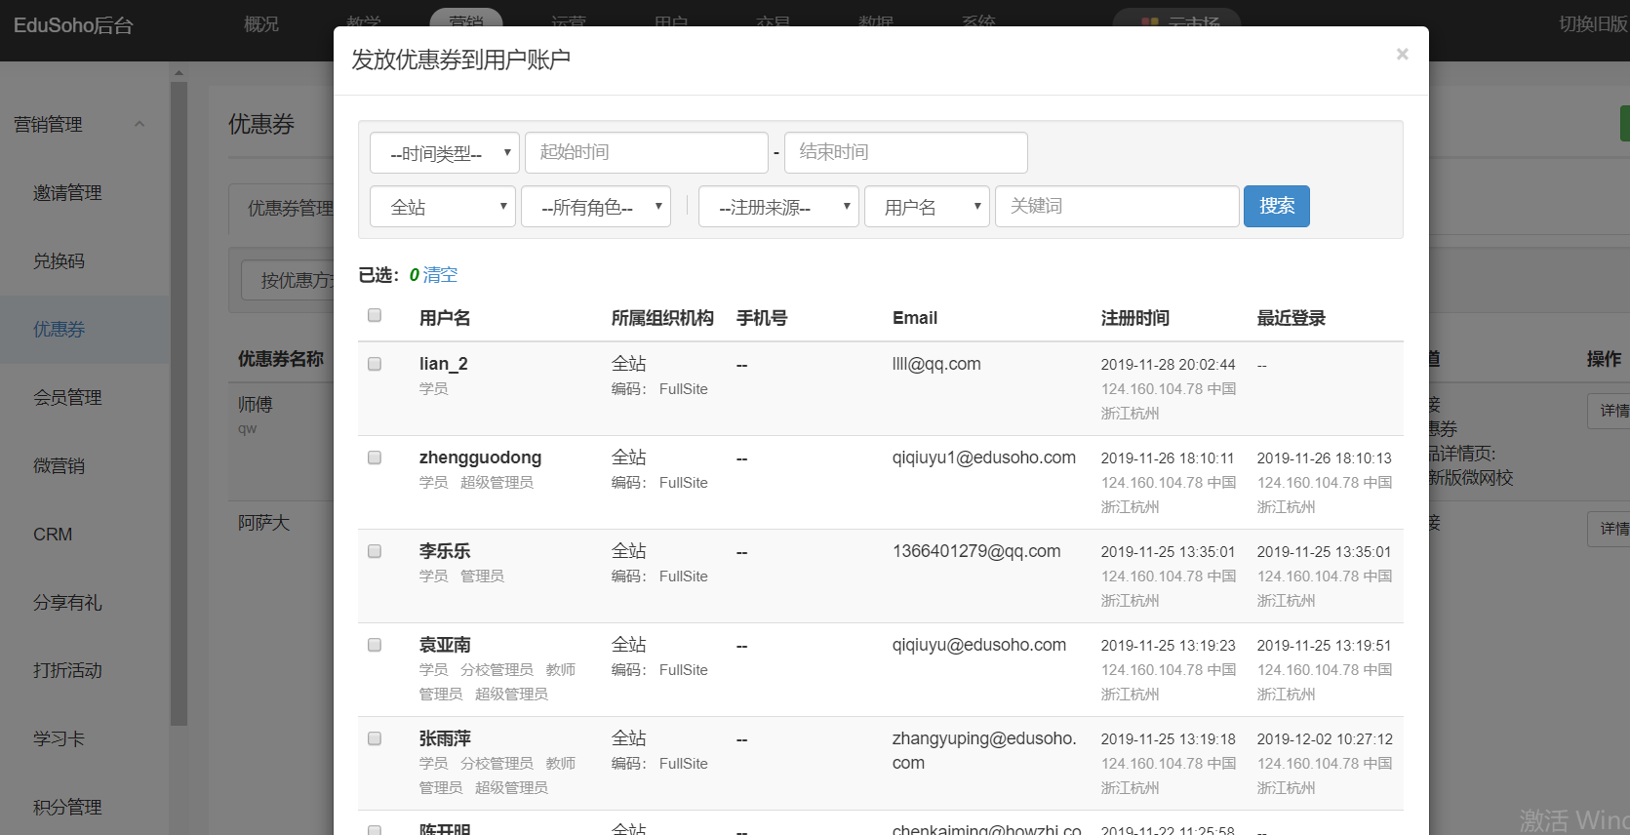1630x835 pixels.
Task: Focus the 起始时间 date field
Action: 646,152
